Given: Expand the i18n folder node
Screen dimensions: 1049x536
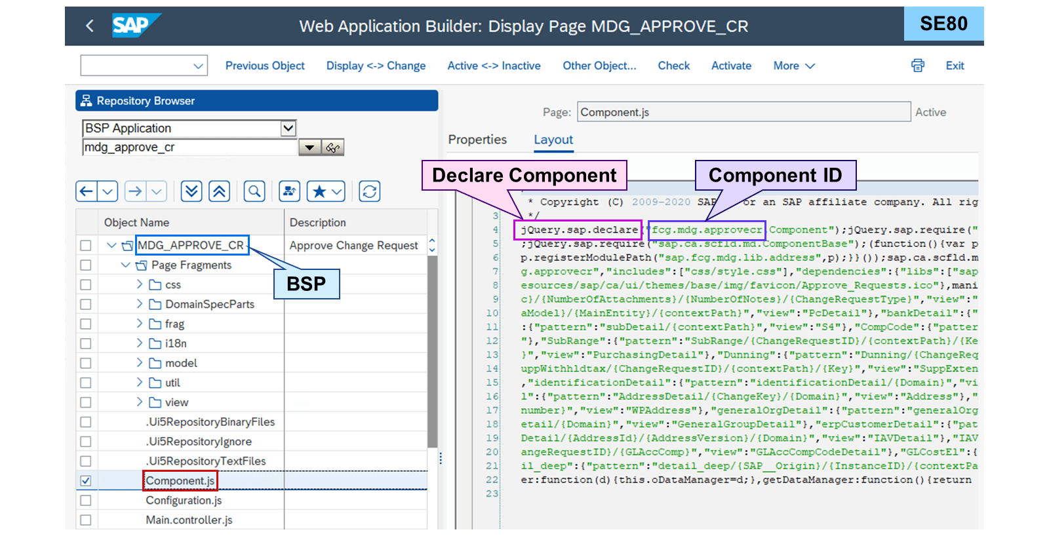Looking at the screenshot, I should pos(140,343).
